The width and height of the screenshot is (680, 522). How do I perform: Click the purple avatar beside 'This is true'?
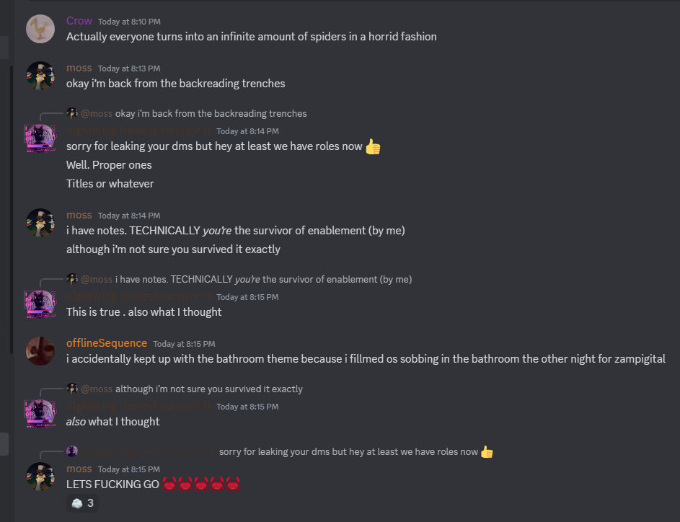pyautogui.click(x=40, y=305)
